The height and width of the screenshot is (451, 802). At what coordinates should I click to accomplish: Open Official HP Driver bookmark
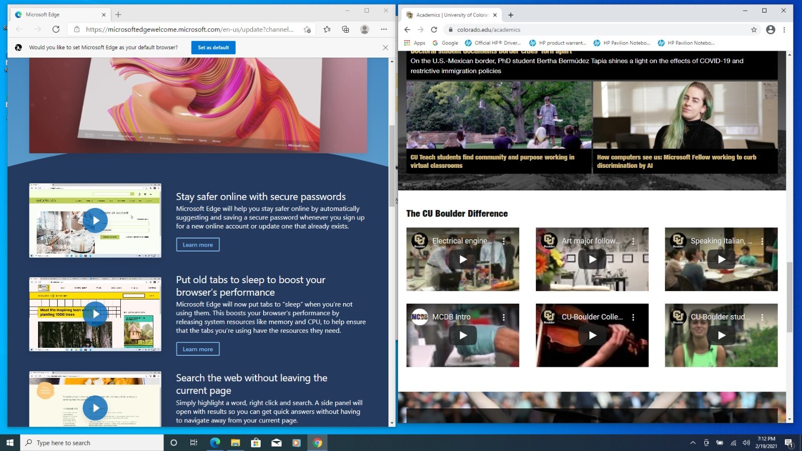tap(493, 43)
